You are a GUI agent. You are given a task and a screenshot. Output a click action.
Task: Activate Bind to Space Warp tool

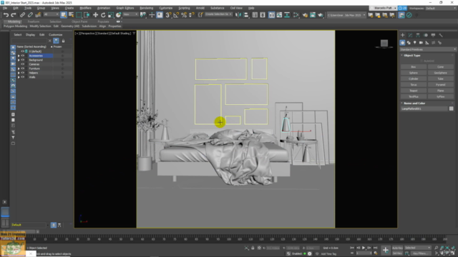pyautogui.click(x=38, y=15)
